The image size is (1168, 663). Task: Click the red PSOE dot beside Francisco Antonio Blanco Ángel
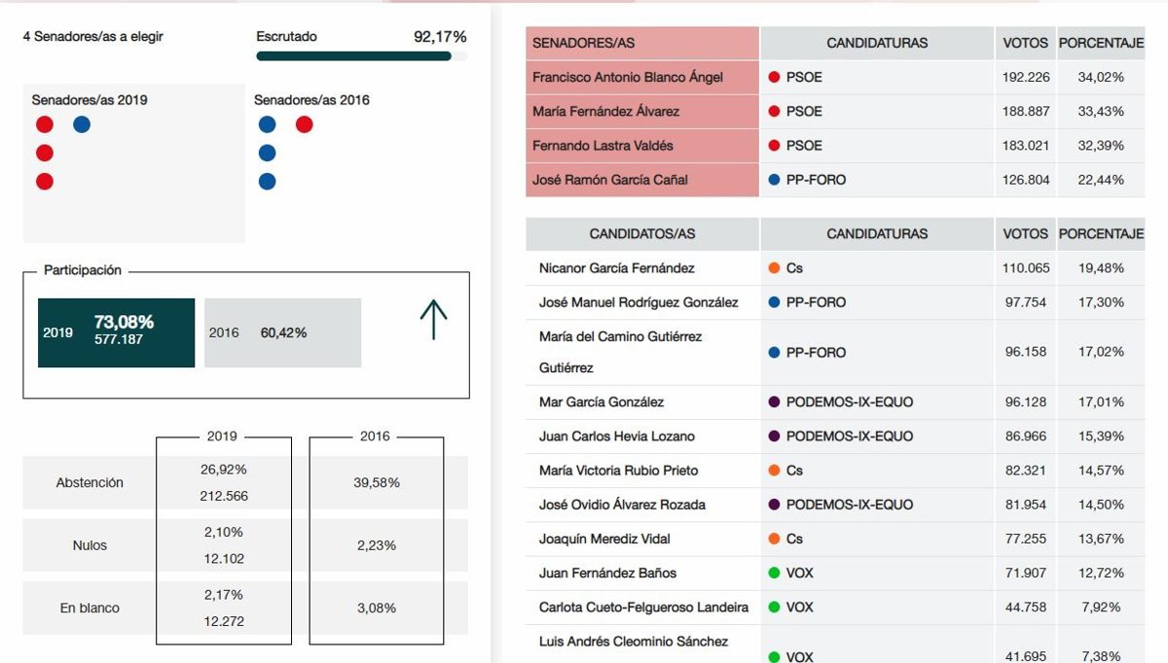[775, 77]
